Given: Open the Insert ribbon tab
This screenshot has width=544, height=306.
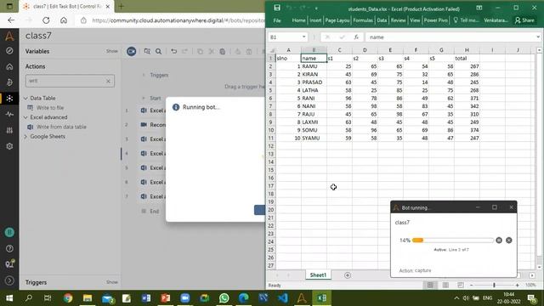Looking at the screenshot, I should (315, 20).
